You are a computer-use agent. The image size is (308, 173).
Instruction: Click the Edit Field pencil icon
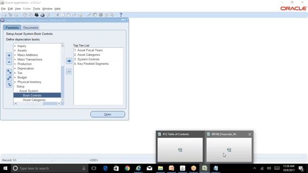pyautogui.click(x=89, y=15)
